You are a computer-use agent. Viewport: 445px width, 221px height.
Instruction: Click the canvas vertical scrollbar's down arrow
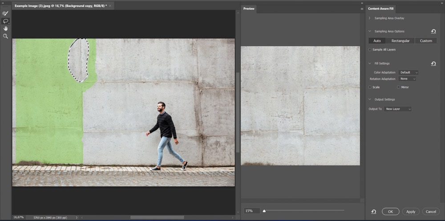point(238,212)
